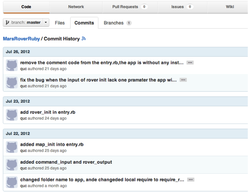Expand ellipsis on 'fix the bug' commit message
Viewport: 248px width, 192px height.
183,80
